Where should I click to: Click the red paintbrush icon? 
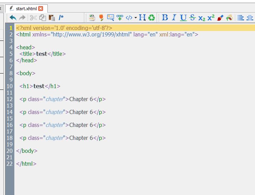pos(220,17)
